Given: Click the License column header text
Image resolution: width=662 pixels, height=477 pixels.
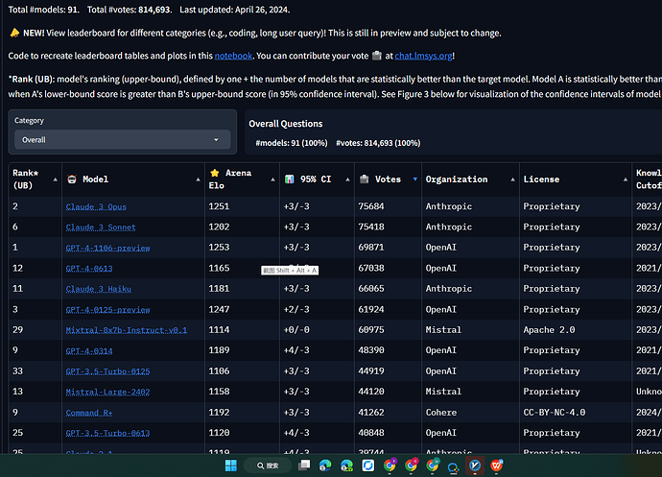Looking at the screenshot, I should (x=541, y=179).
